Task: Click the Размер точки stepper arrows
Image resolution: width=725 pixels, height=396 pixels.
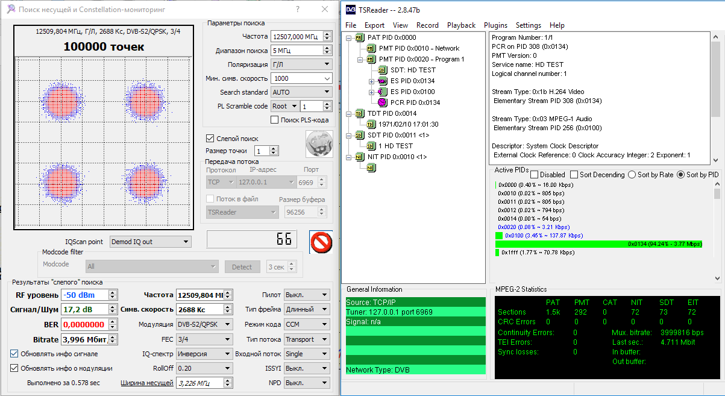Action: pos(274,151)
